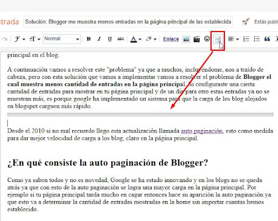Toggle italic formatting
The width and height of the screenshot is (278, 221).
point(99,39)
